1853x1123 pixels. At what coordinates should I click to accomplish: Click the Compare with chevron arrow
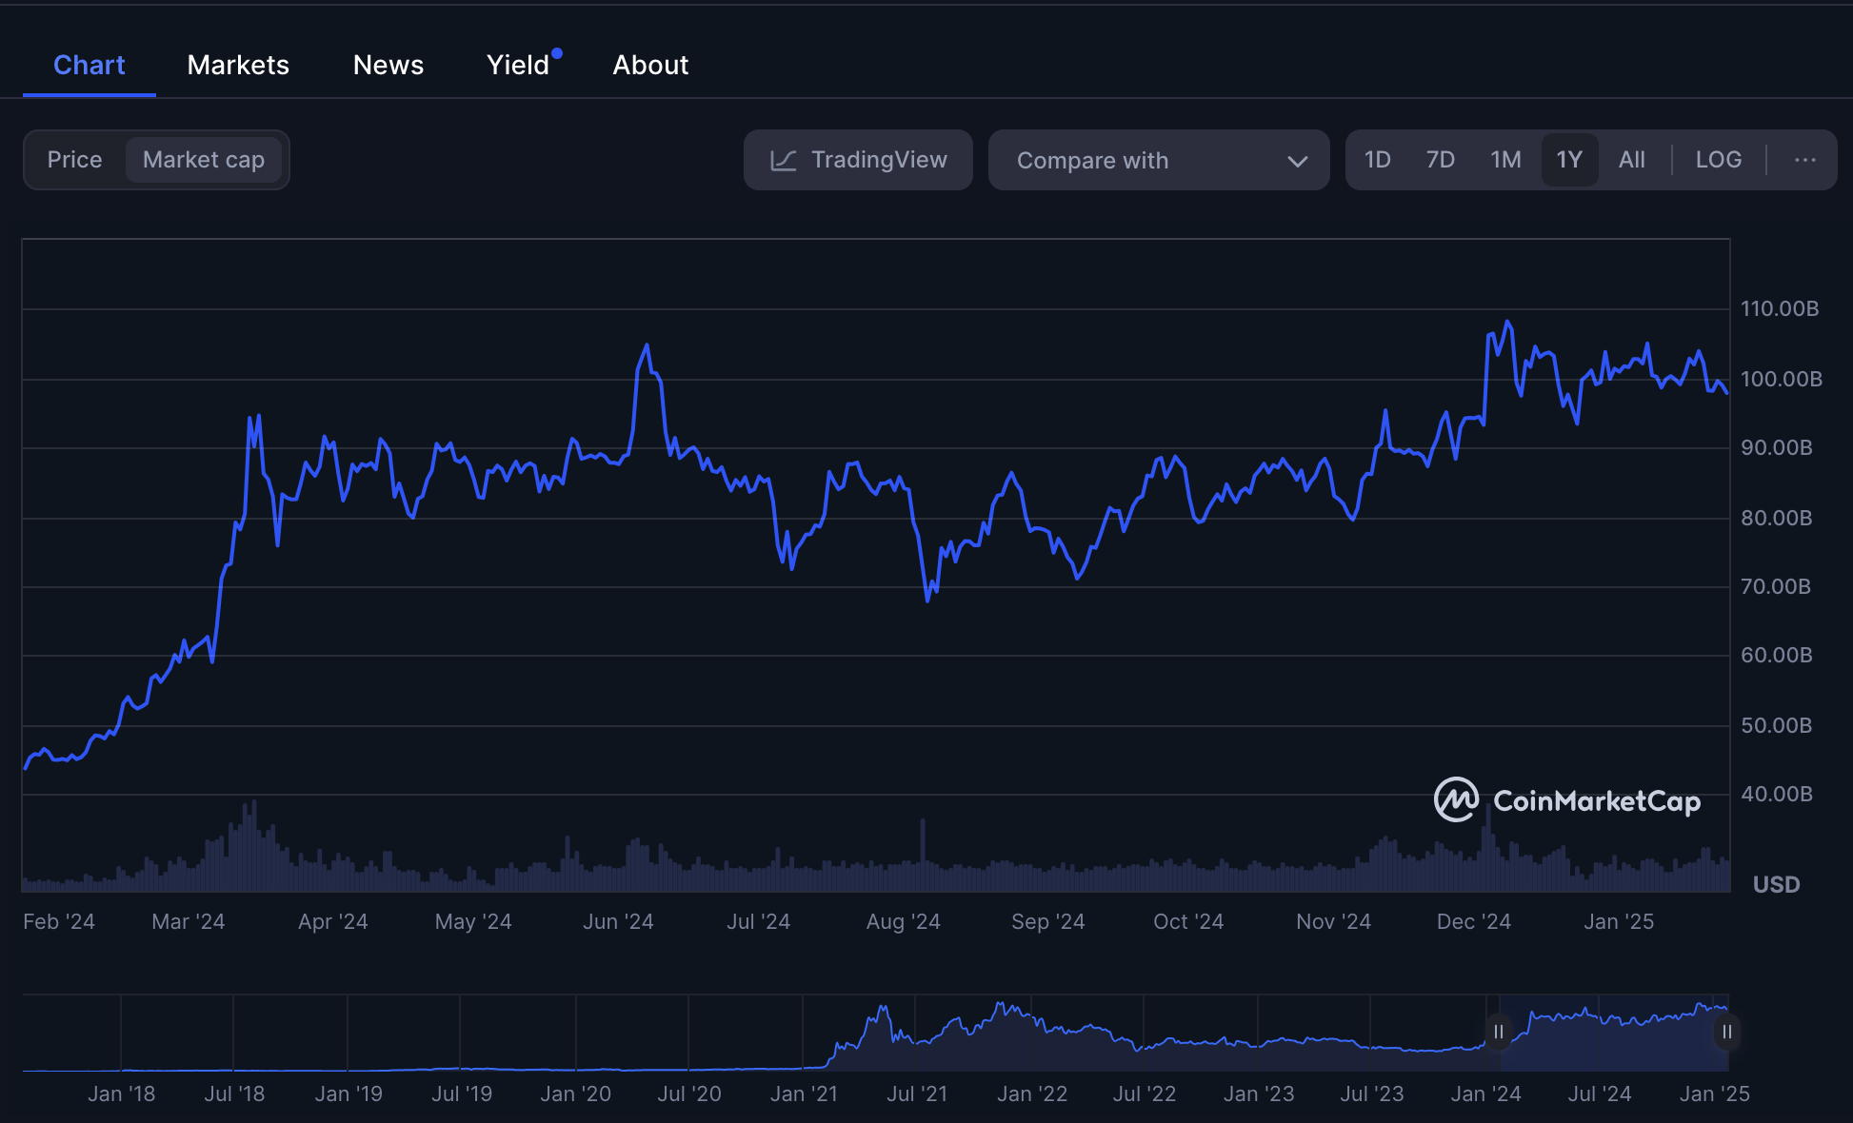(1297, 161)
